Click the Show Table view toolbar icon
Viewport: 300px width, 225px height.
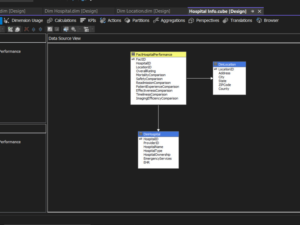pos(50,29)
